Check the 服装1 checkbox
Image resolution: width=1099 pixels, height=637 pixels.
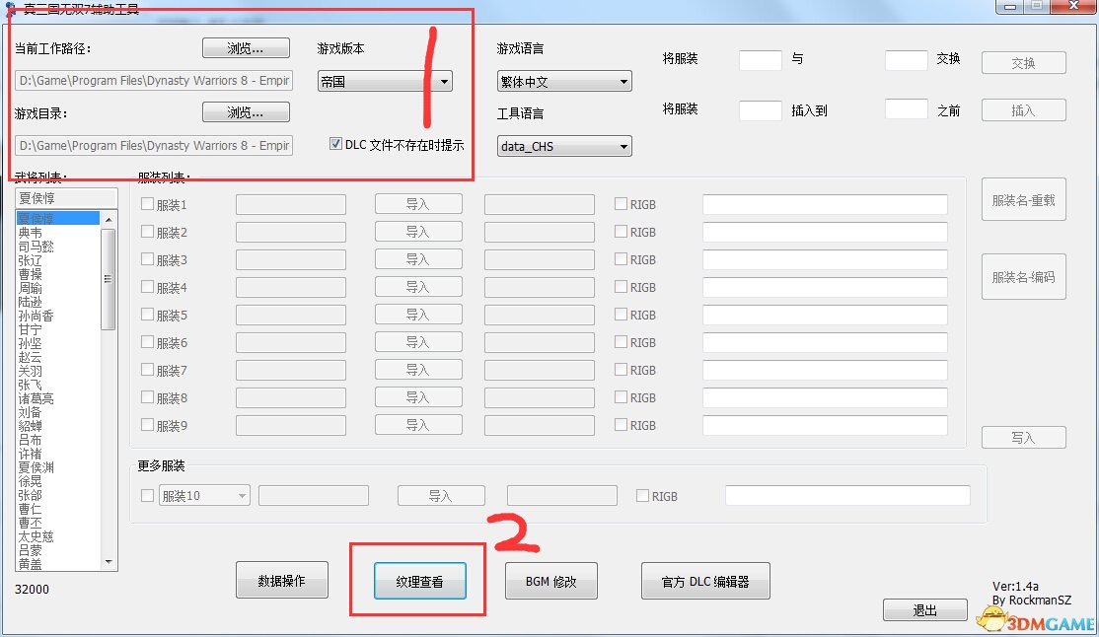click(x=147, y=204)
